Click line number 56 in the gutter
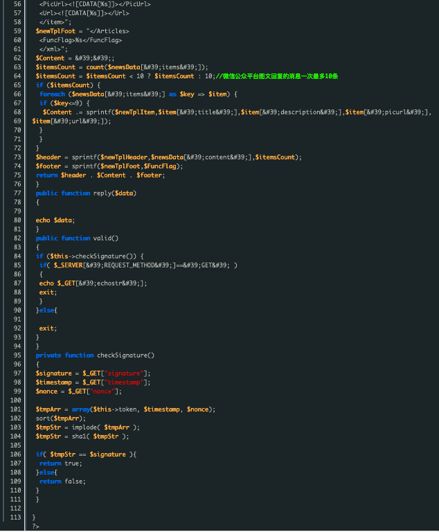The width and height of the screenshot is (439, 532). (x=17, y=4)
